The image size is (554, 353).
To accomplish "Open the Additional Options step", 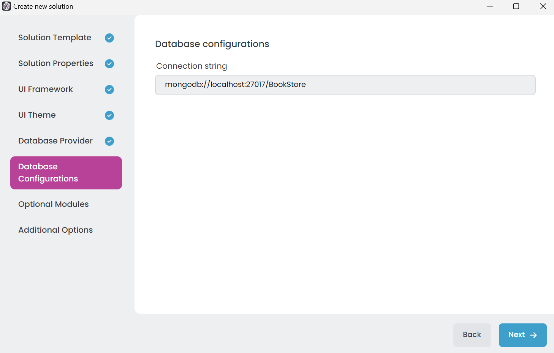I will [x=55, y=230].
